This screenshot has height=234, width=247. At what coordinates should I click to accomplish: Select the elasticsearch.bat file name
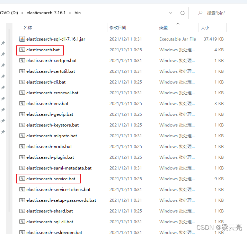click(43, 50)
